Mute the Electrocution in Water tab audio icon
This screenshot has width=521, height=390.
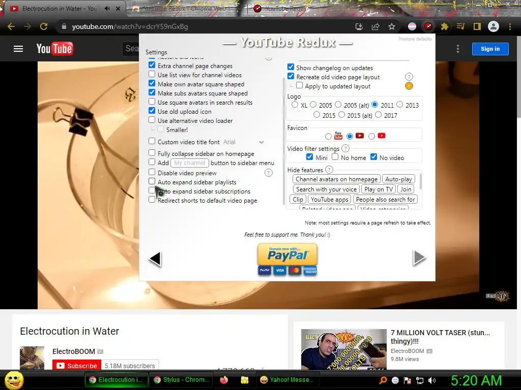click(x=107, y=9)
